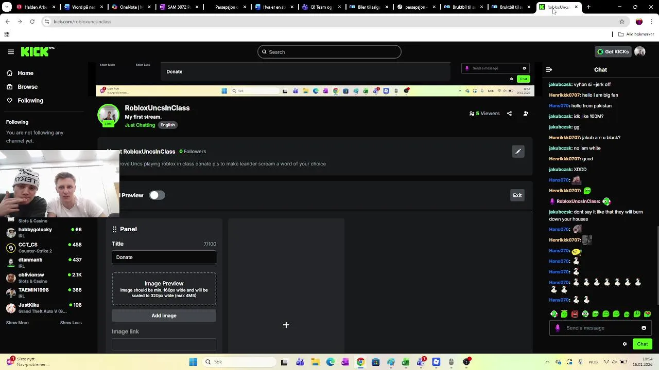This screenshot has height=370, width=659.
Task: Open emoji picker in chat input
Action: click(644, 328)
